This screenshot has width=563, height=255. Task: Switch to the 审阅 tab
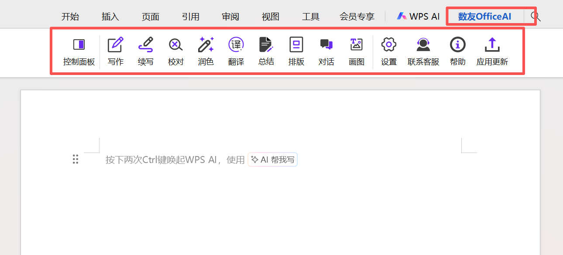point(230,17)
